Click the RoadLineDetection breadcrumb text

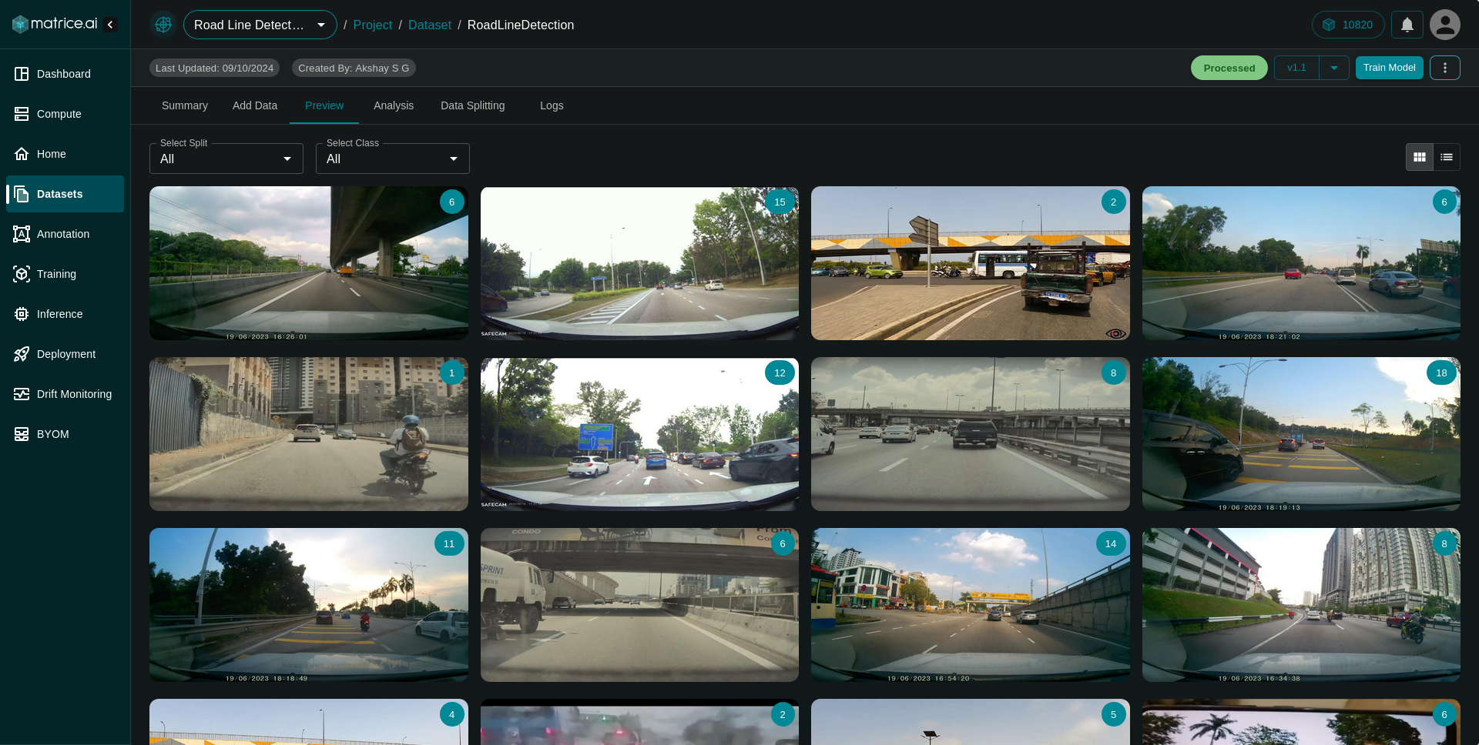521,25
